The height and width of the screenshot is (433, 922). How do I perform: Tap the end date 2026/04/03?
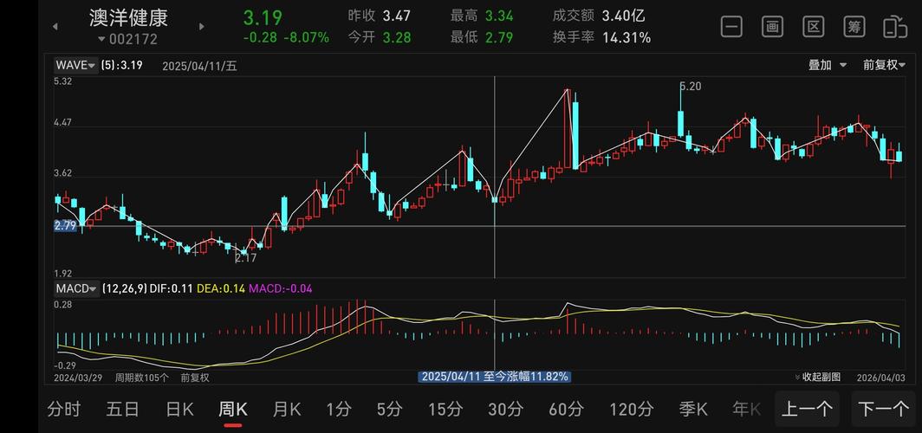click(x=880, y=378)
